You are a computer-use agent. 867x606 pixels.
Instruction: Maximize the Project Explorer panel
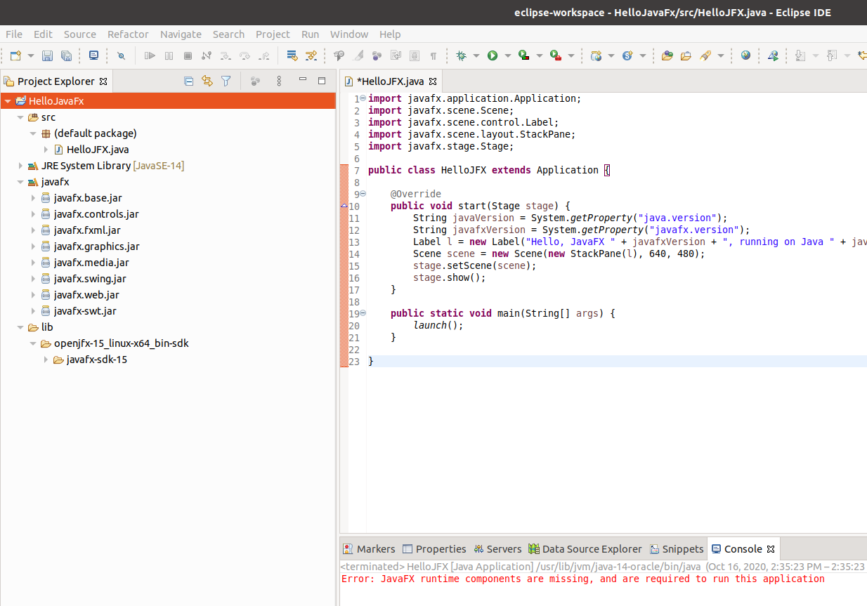click(x=322, y=80)
